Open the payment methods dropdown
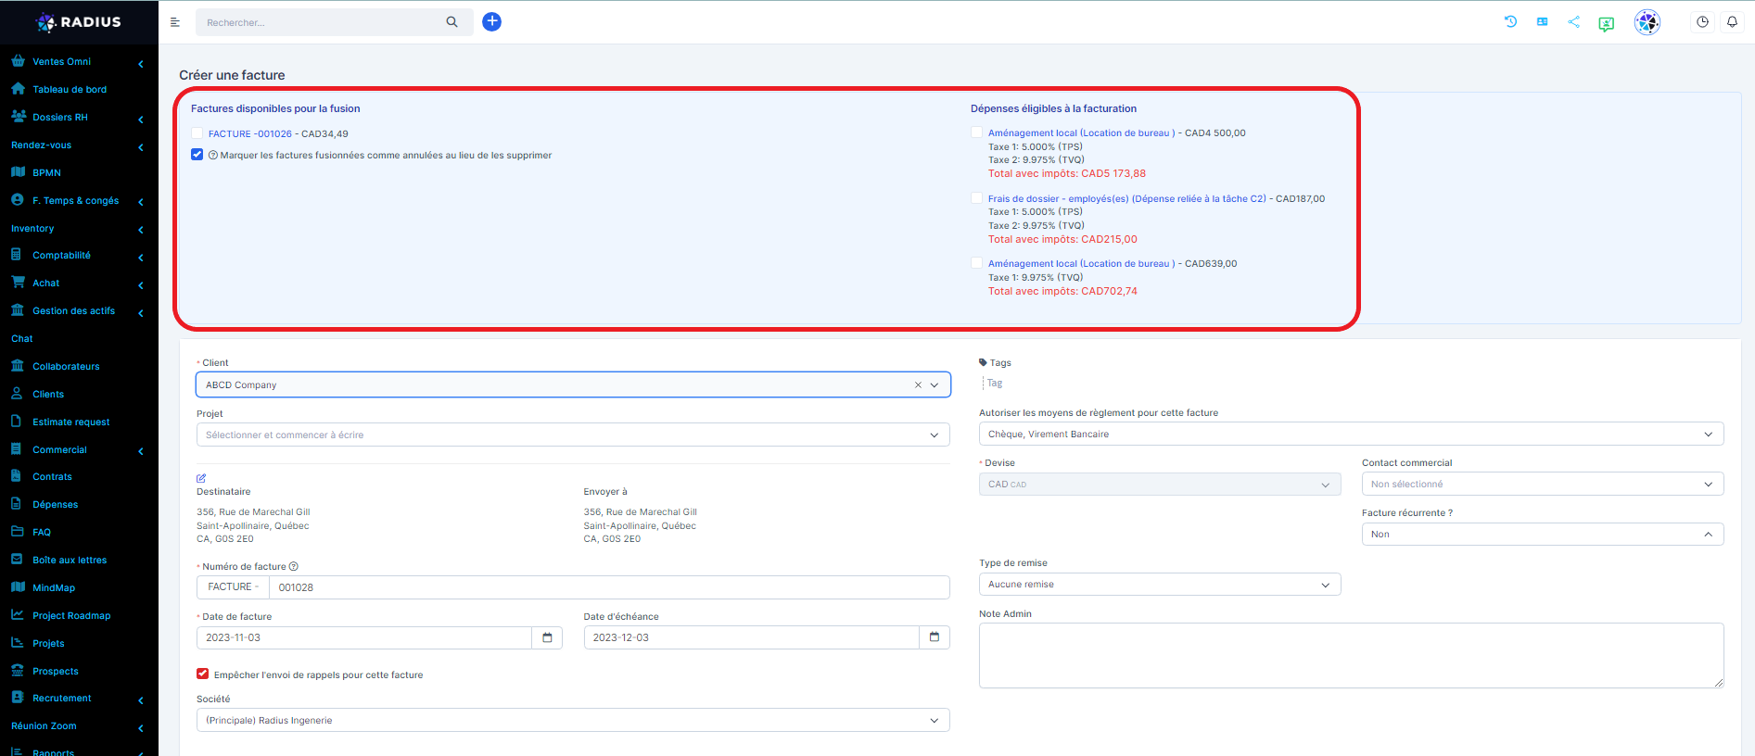Viewport: 1755px width, 756px height. (1351, 434)
